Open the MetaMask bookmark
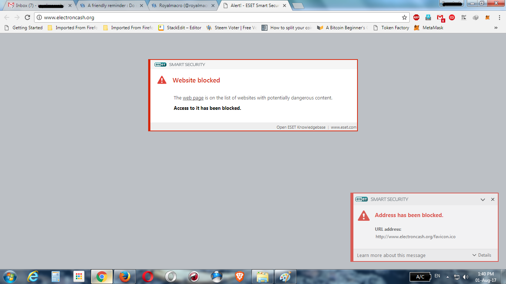This screenshot has width=506, height=284. pyautogui.click(x=429, y=28)
